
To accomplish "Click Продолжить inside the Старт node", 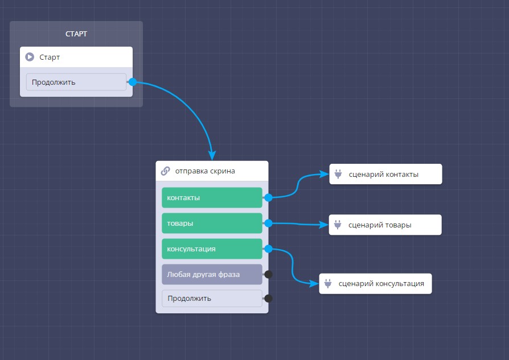I will click(x=76, y=82).
